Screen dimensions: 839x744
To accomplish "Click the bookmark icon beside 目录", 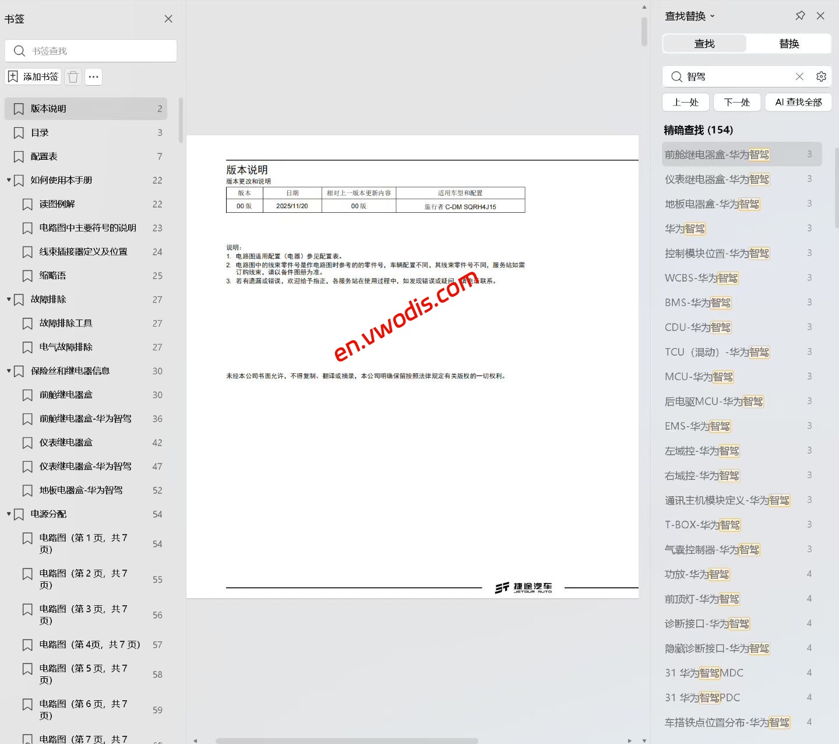I will point(17,132).
